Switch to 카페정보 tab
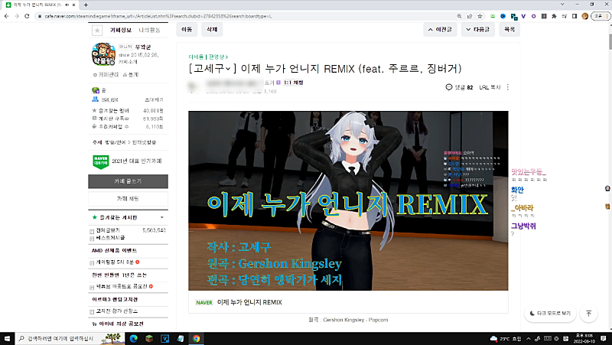 click(121, 30)
